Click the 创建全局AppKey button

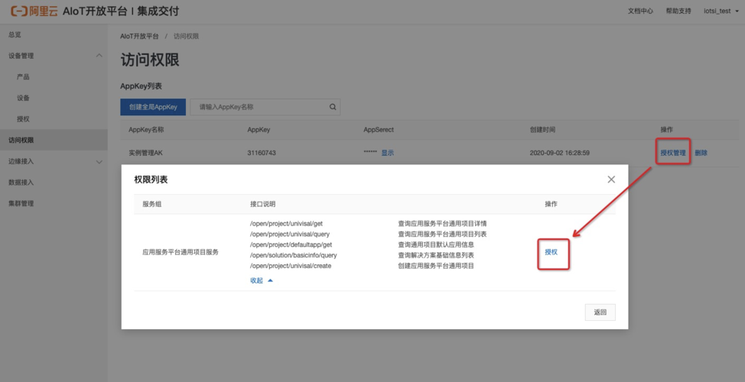click(x=153, y=107)
